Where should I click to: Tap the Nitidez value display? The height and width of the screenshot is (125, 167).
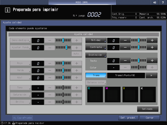click(x=113, y=41)
